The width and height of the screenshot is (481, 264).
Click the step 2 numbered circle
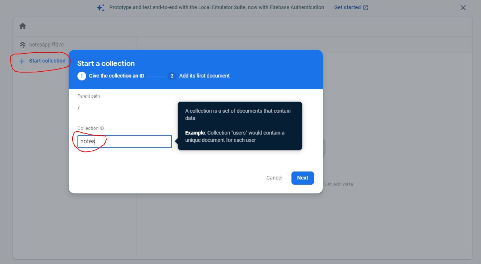(172, 76)
